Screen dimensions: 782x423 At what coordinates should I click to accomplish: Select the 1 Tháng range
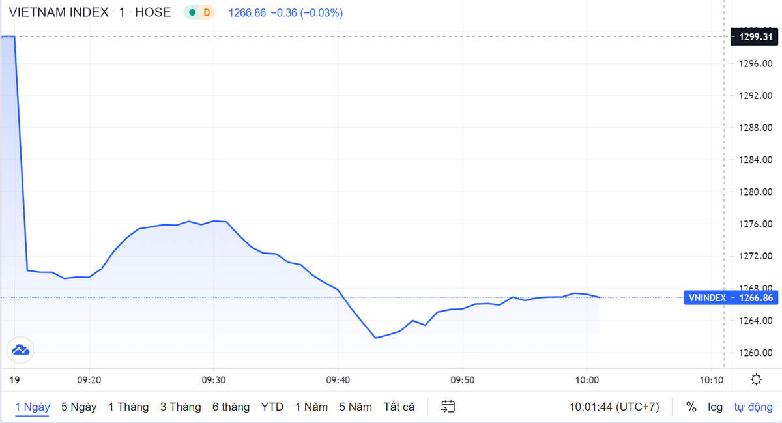128,407
